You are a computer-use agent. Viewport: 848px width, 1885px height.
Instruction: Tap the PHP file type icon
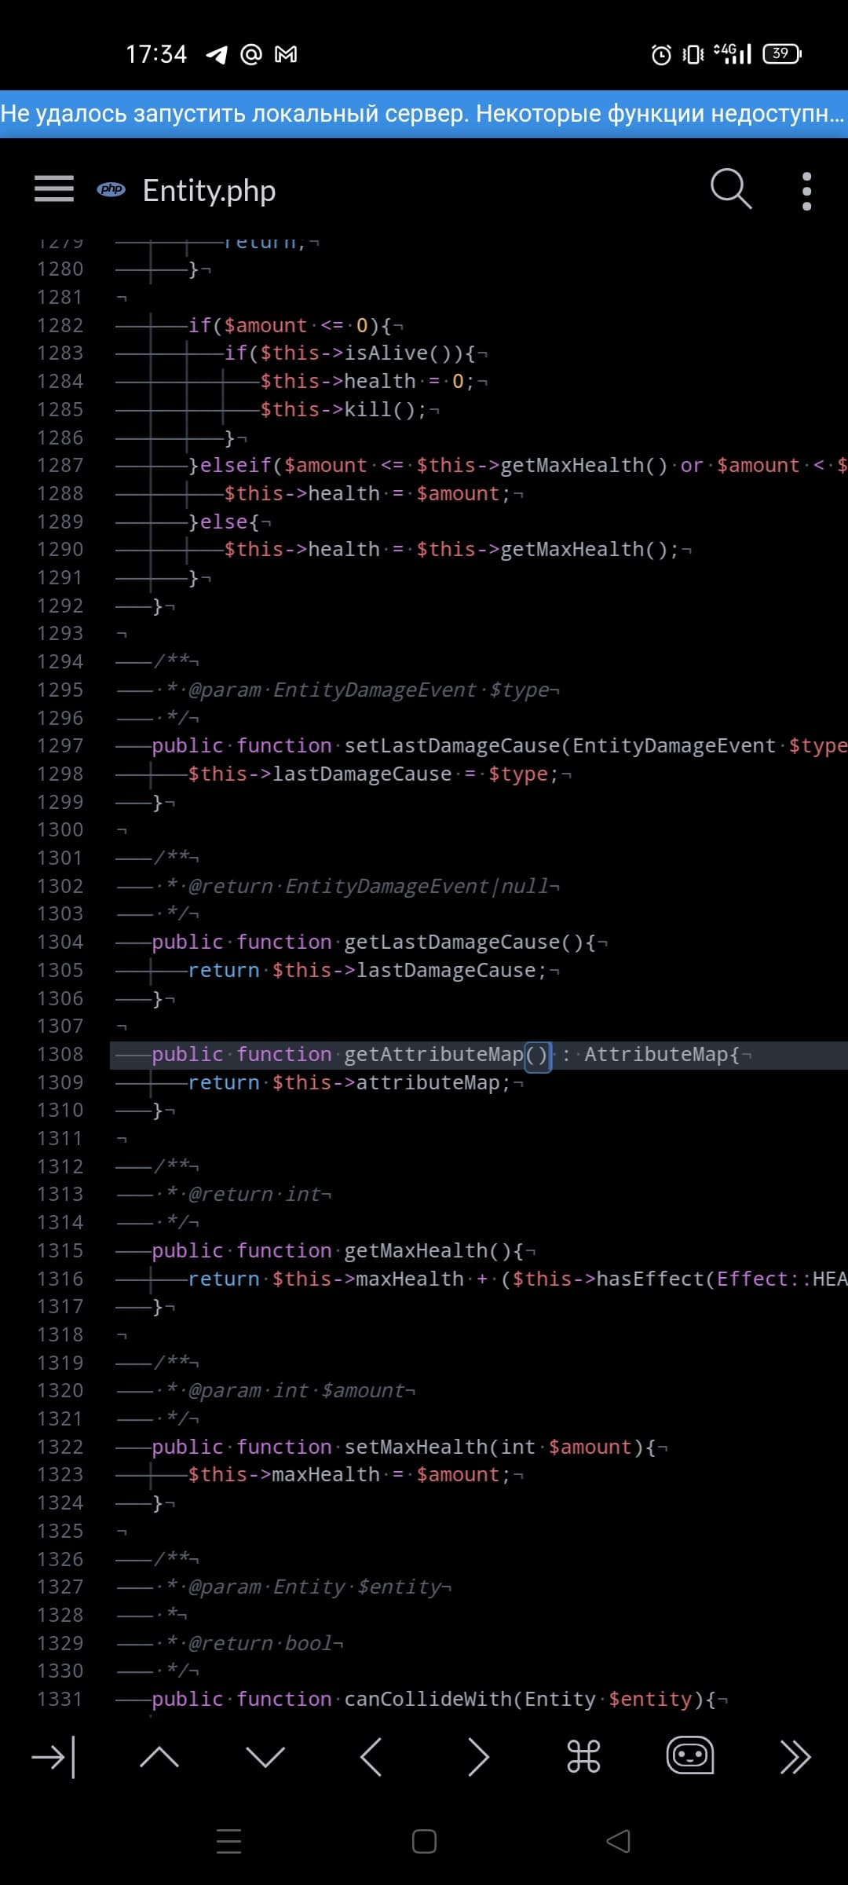111,189
